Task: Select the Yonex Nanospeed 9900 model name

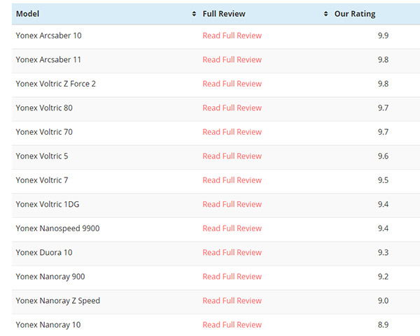Action: click(x=57, y=228)
